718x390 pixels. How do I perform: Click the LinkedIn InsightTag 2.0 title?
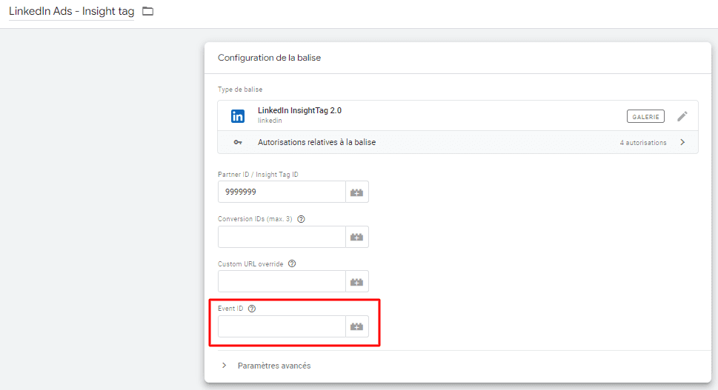tap(299, 110)
